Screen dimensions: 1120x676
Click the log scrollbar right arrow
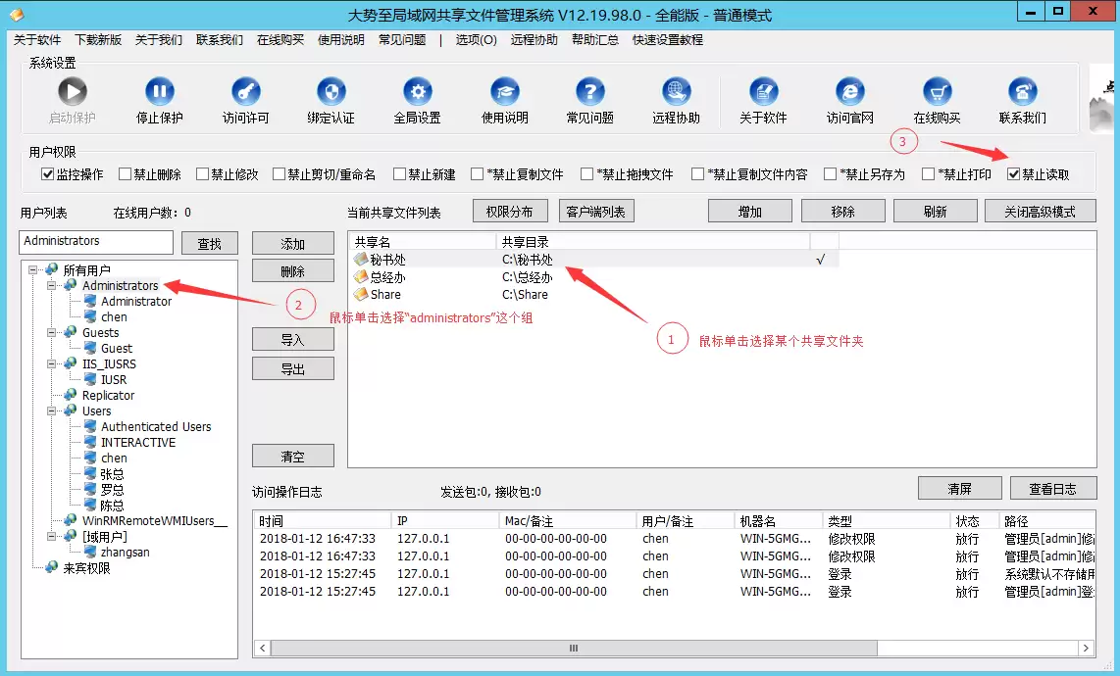tap(1087, 649)
